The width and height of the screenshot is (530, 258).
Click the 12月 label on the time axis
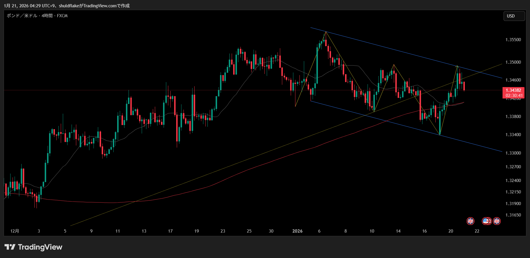15,231
